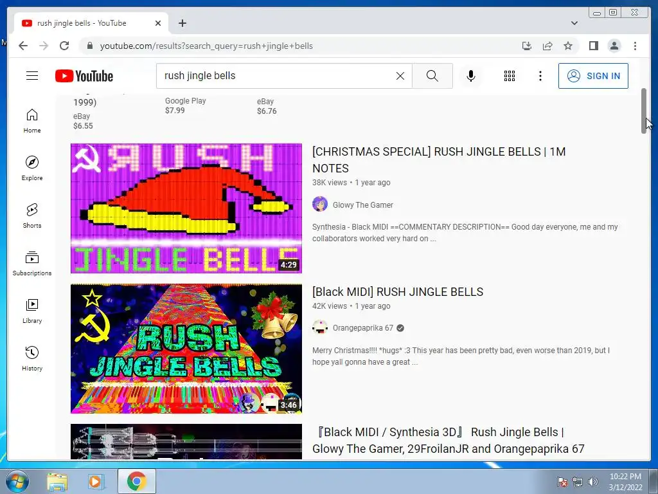658x494 pixels.
Task: Click the page vertical scrollbar thumb
Action: [x=644, y=111]
